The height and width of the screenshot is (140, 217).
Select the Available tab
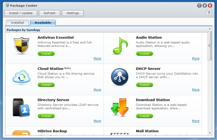tap(43, 22)
